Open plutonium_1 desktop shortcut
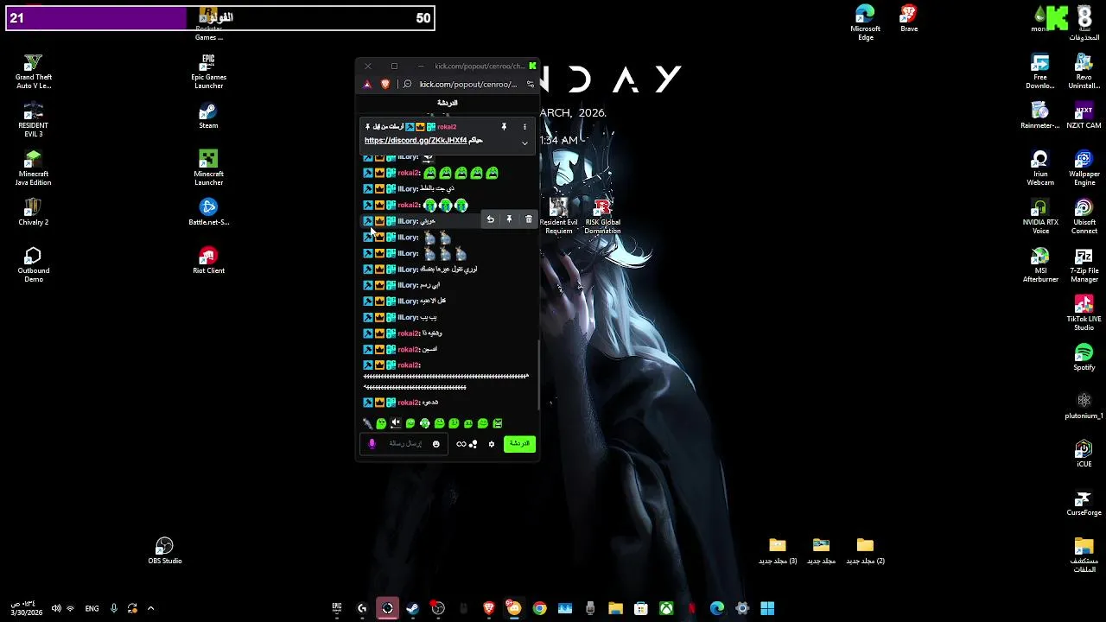The height and width of the screenshot is (622, 1106). pyautogui.click(x=1084, y=406)
